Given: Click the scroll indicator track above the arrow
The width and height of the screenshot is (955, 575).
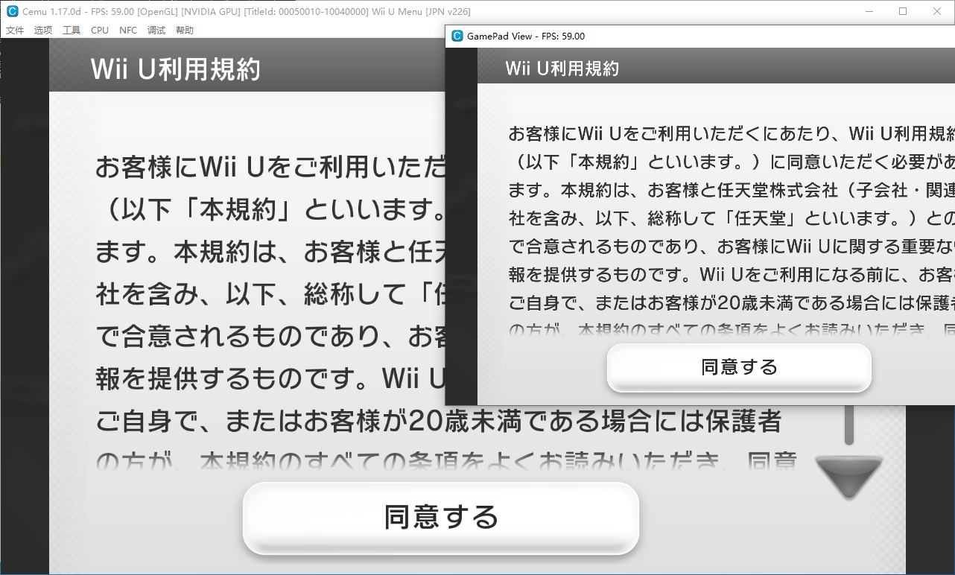Looking at the screenshot, I should (848, 425).
